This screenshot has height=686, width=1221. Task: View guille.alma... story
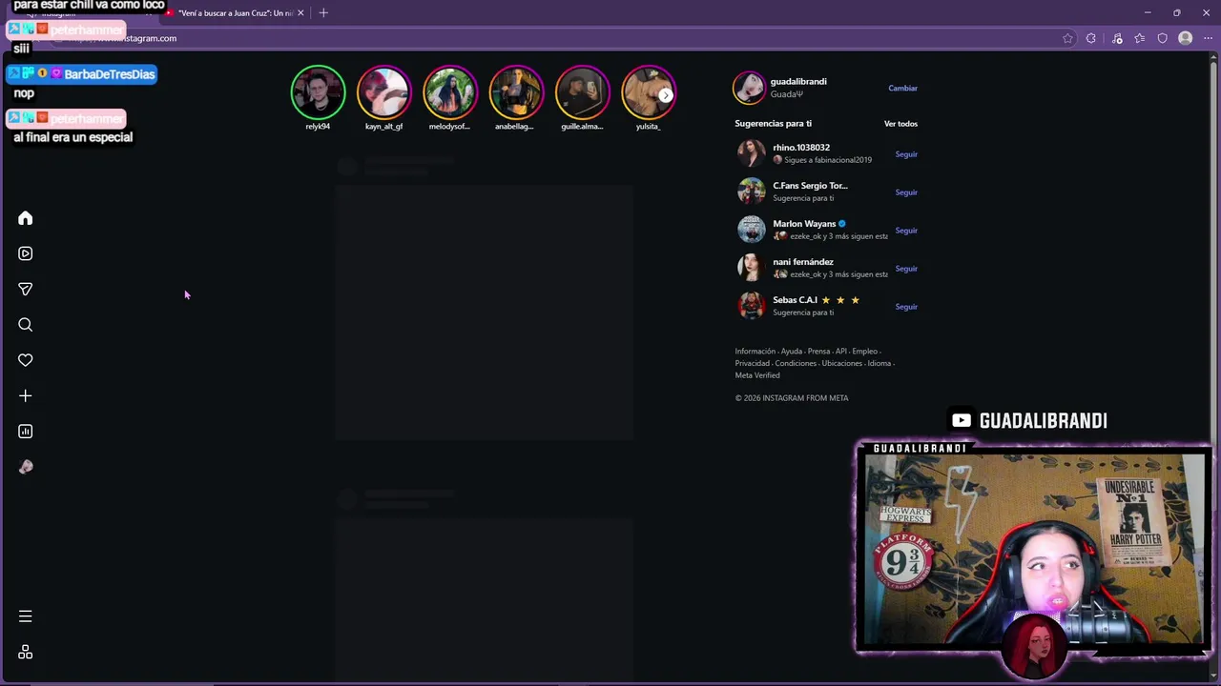click(x=582, y=92)
